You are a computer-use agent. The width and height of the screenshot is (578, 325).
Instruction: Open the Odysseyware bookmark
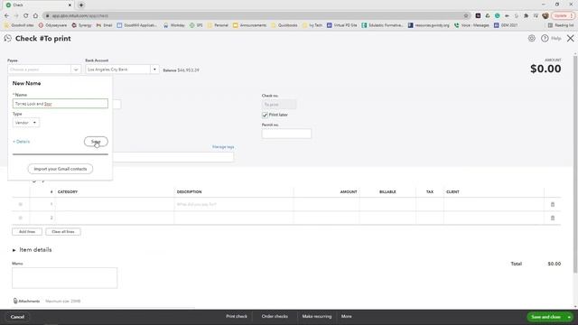pos(52,25)
